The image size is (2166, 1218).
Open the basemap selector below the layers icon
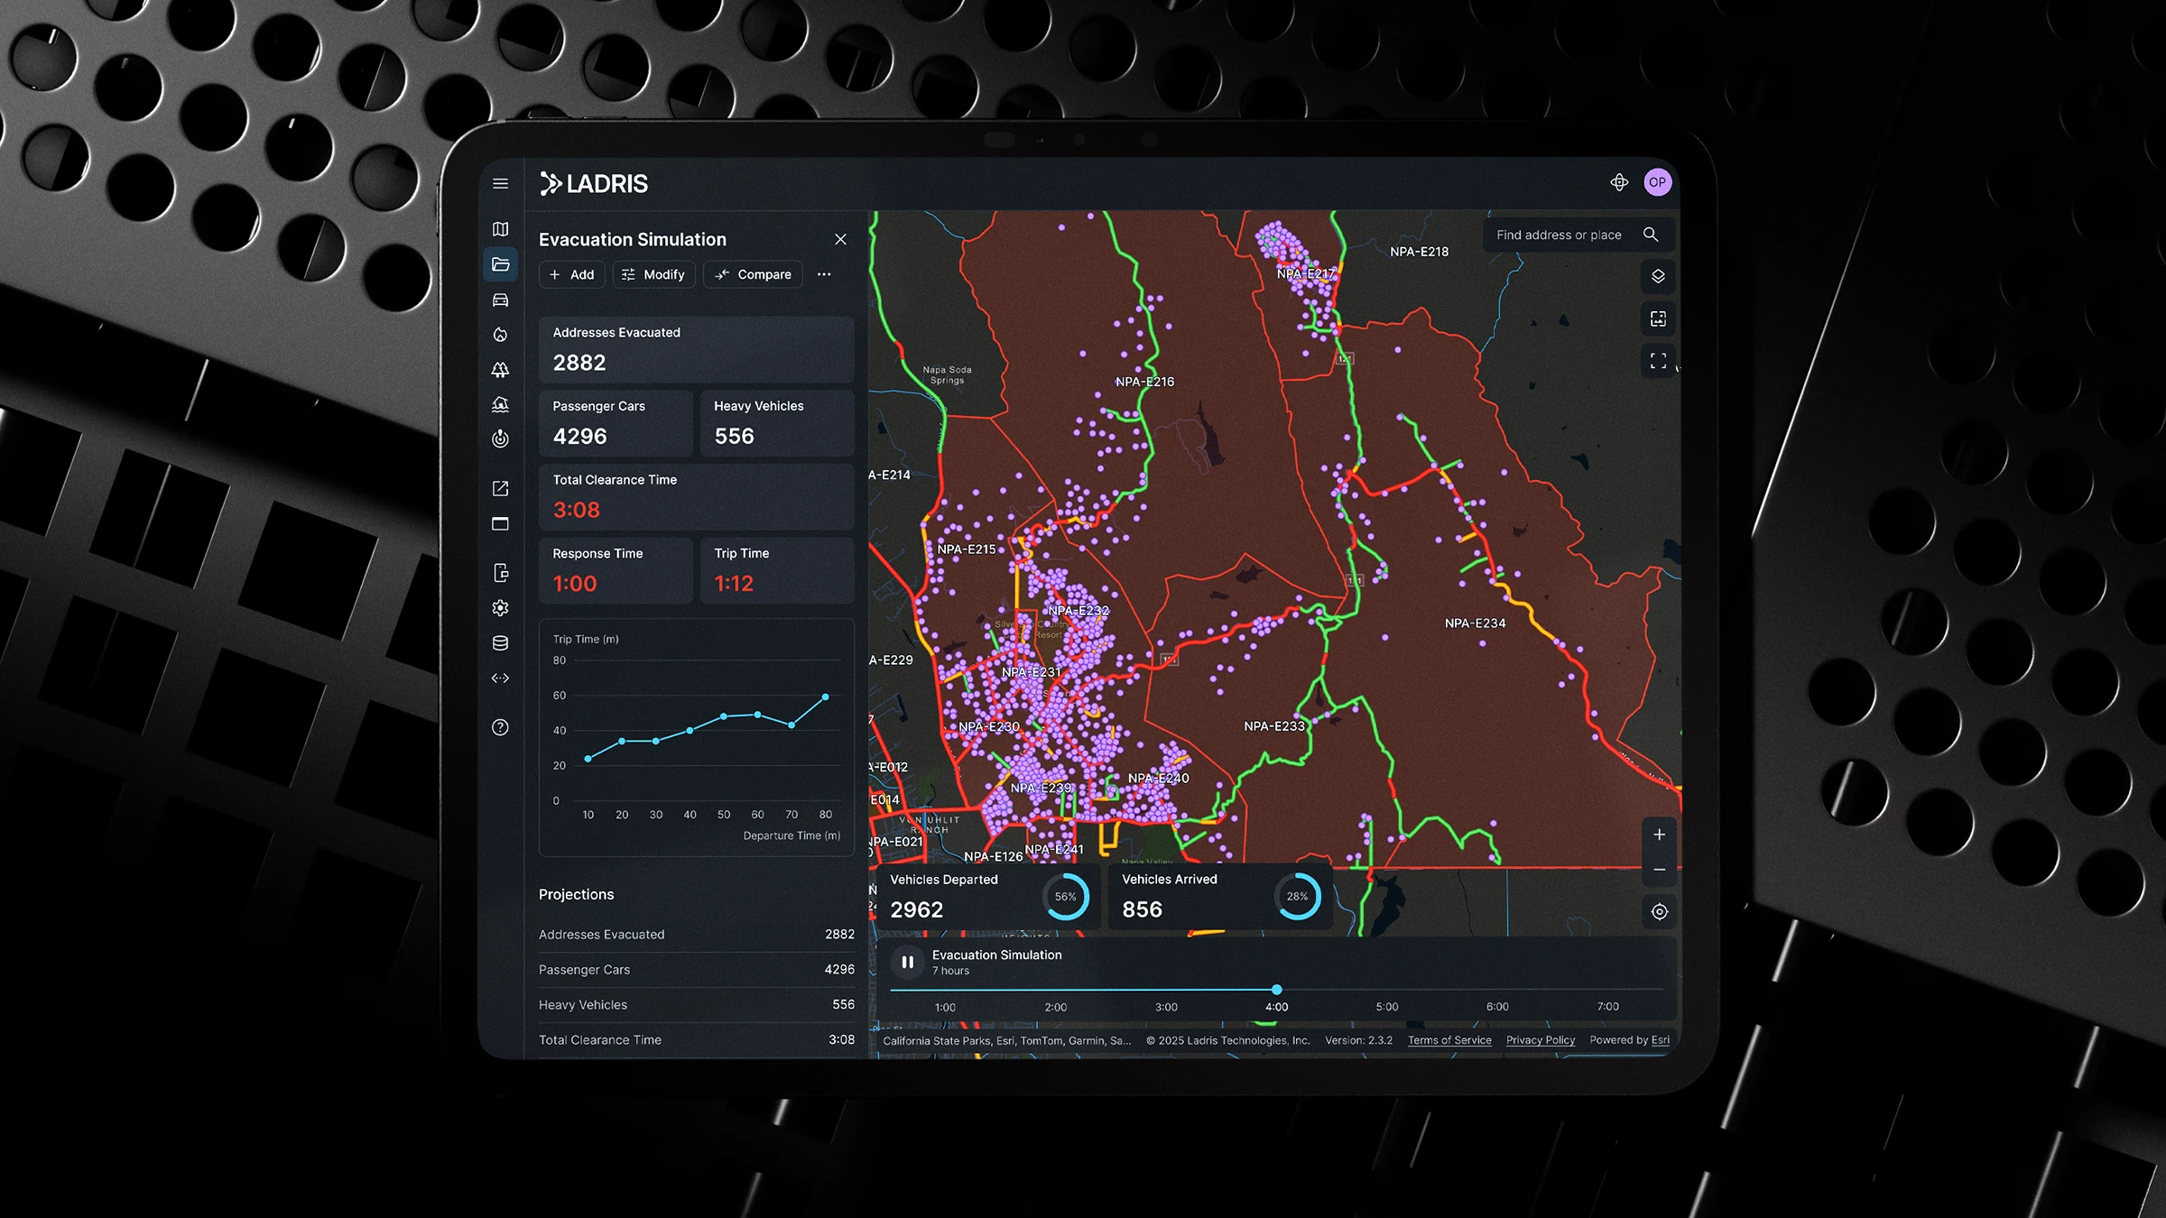(x=1658, y=318)
